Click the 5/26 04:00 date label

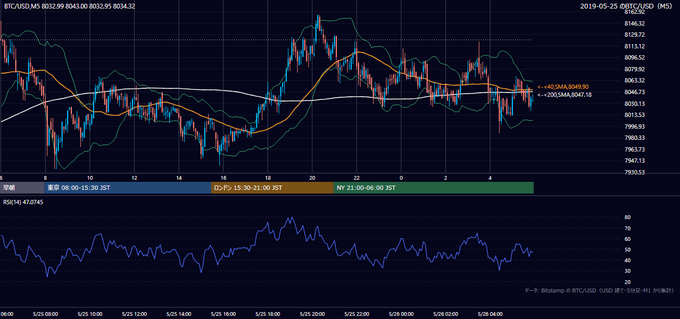coord(490,314)
